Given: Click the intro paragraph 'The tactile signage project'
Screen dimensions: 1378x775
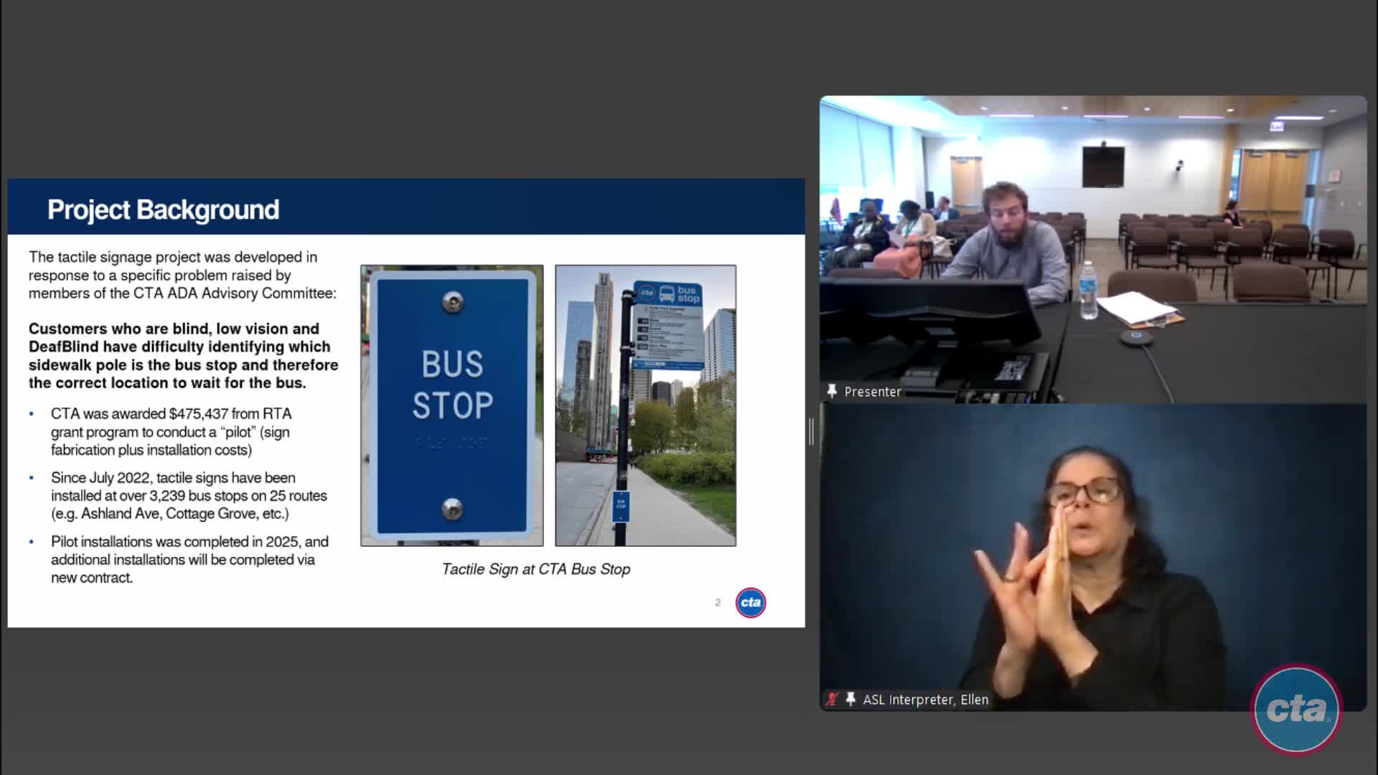Looking at the screenshot, I should click(182, 275).
